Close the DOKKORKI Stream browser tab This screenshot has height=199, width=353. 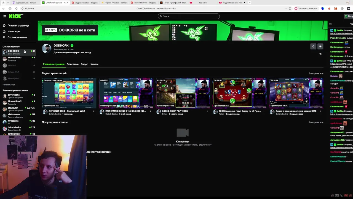tap(68, 3)
